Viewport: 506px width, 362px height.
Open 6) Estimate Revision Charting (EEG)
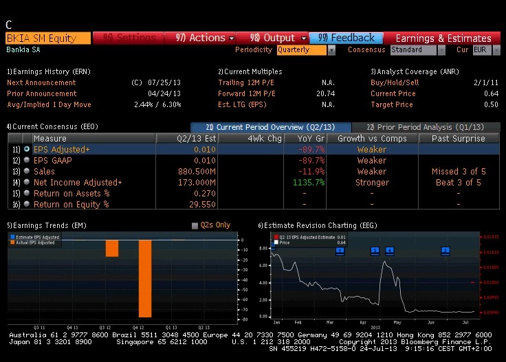coord(318,225)
